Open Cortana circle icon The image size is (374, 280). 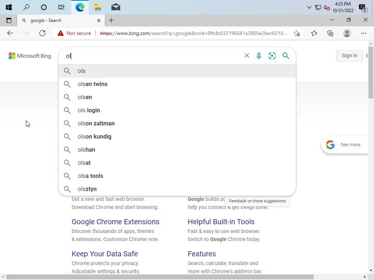tap(44, 7)
